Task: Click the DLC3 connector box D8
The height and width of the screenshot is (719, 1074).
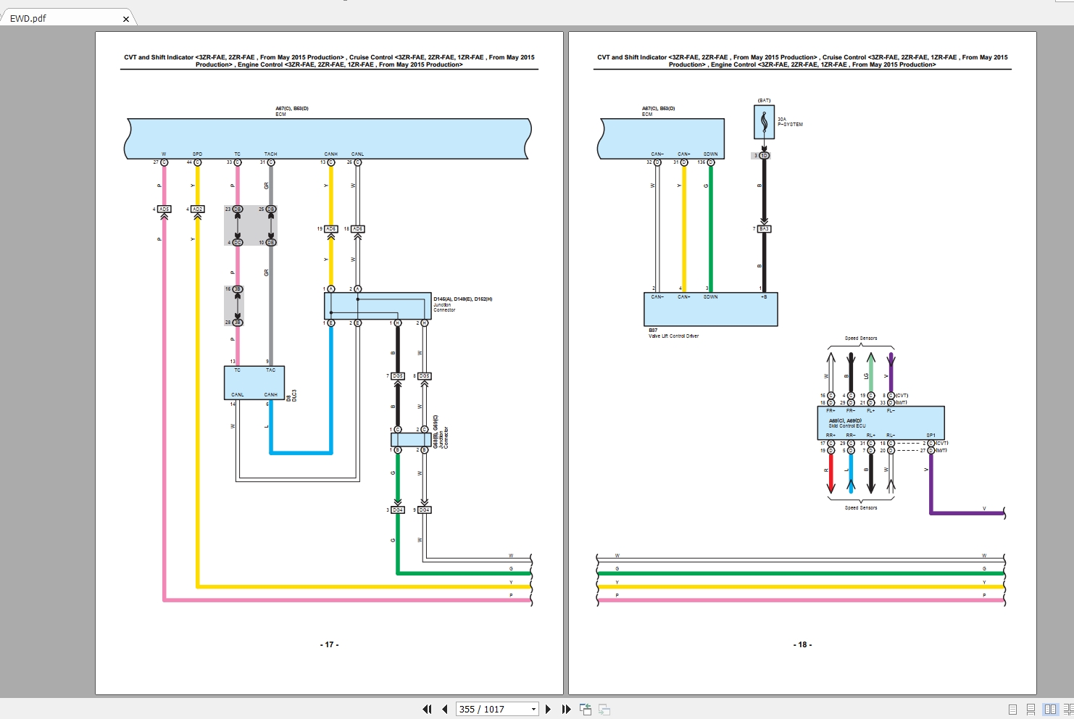Action: [x=254, y=383]
